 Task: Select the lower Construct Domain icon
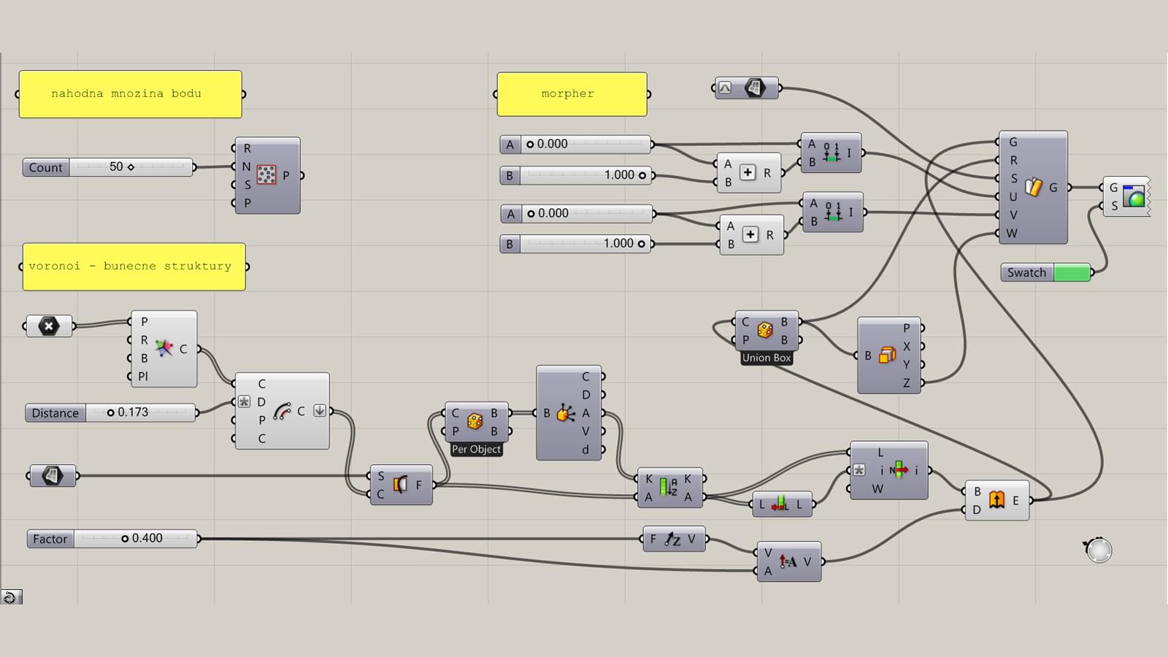coord(833,212)
